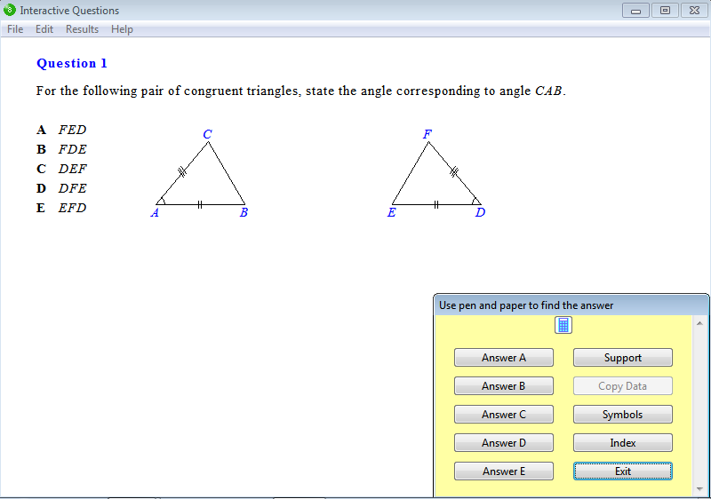Viewport: 711px width, 499px height.
Task: Close the Interactive Questions window
Action: click(694, 11)
